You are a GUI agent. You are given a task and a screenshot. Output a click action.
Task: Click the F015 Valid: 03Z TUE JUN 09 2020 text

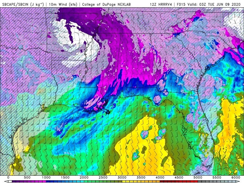[x=209, y=4]
